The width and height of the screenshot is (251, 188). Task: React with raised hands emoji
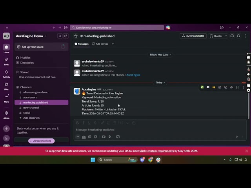pyautogui.click(x=214, y=87)
